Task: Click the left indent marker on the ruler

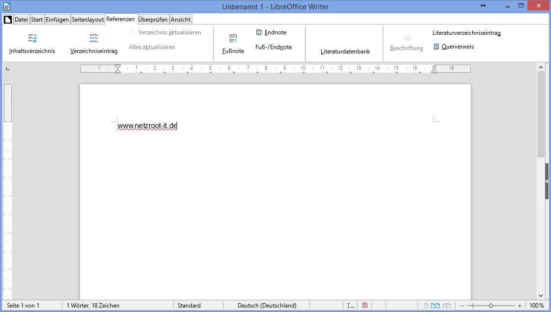Action: click(118, 69)
